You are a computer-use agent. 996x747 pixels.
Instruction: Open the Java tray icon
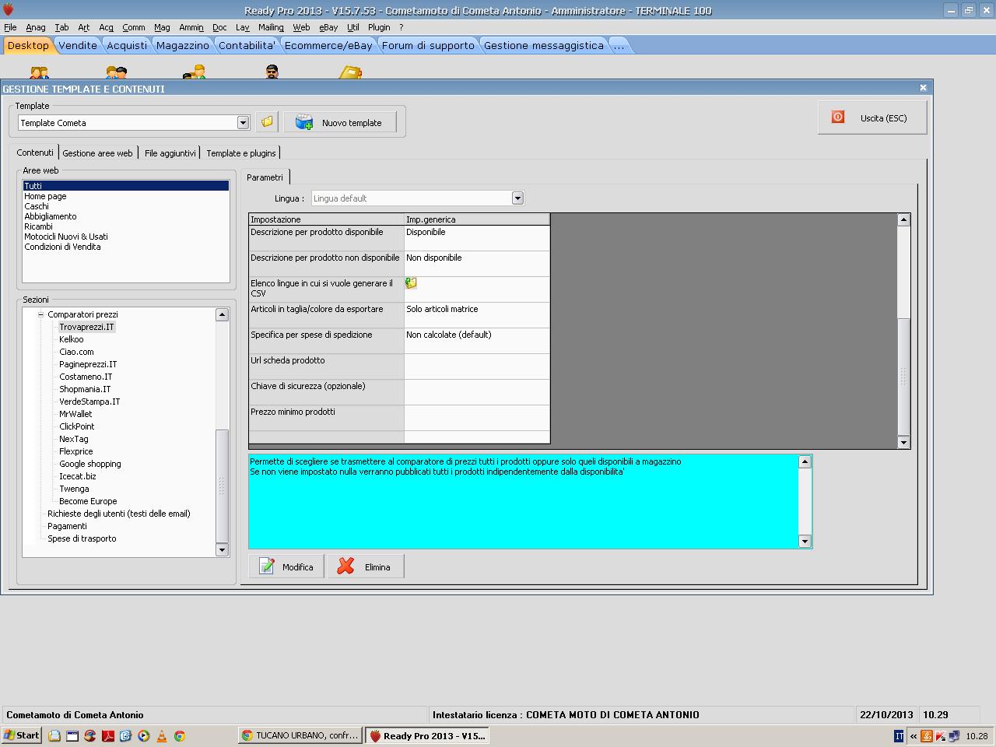click(x=927, y=735)
